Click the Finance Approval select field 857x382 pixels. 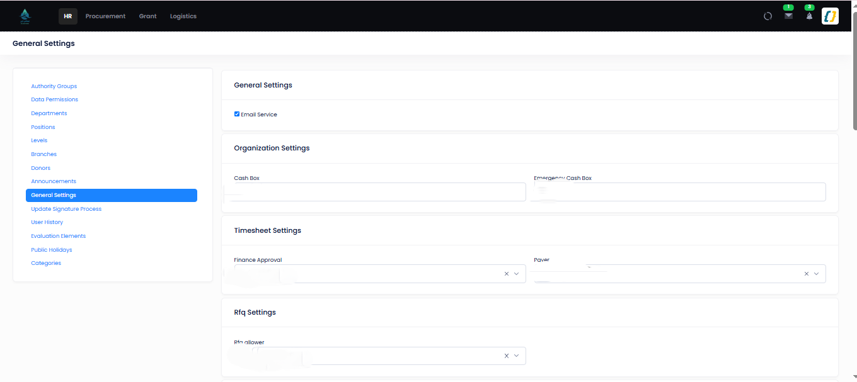coord(380,274)
